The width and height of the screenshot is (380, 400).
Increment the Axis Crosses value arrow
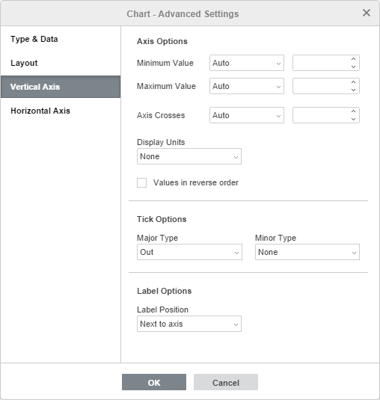(x=353, y=111)
